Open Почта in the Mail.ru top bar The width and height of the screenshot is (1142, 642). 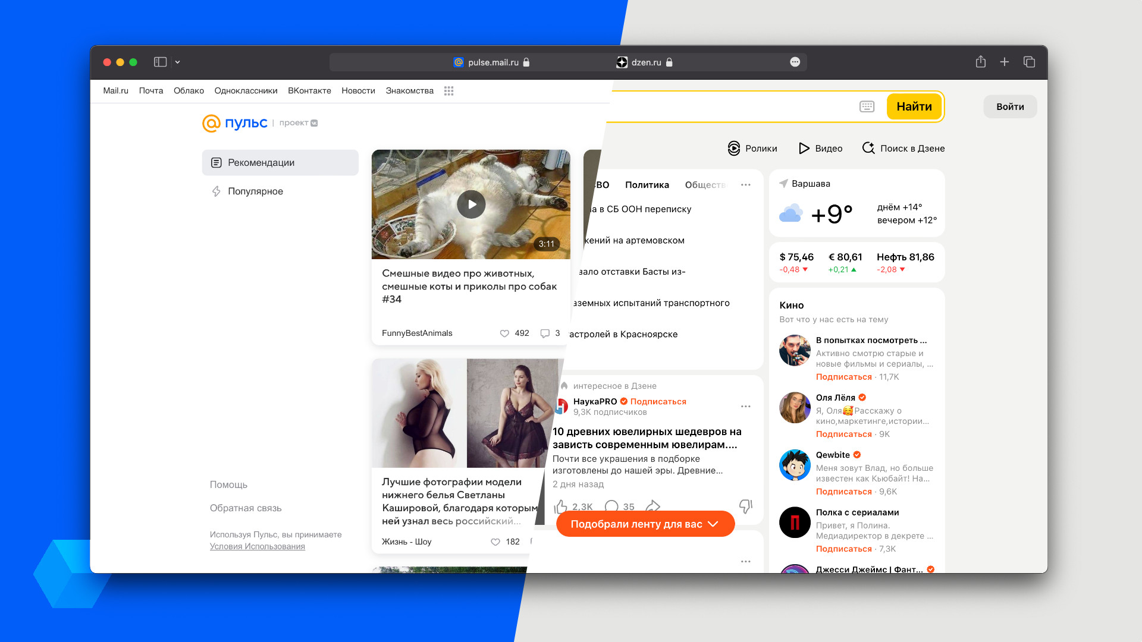[x=151, y=91]
